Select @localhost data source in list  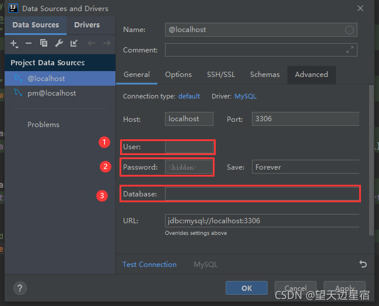60,78
